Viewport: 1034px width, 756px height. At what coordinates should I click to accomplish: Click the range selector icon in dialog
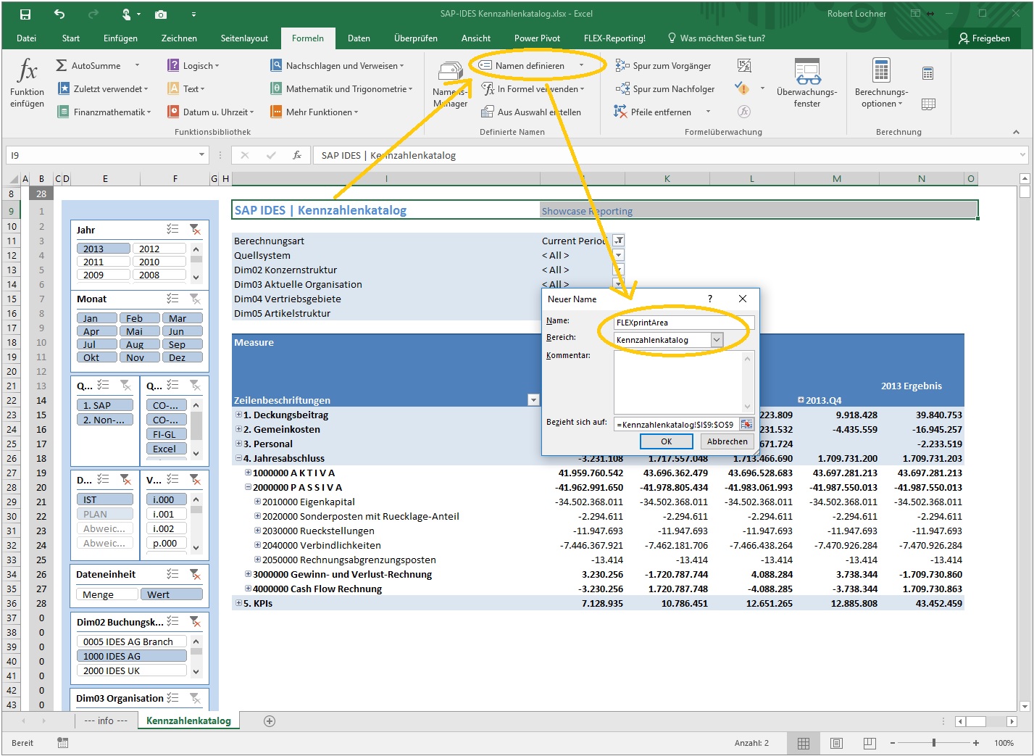pyautogui.click(x=746, y=425)
